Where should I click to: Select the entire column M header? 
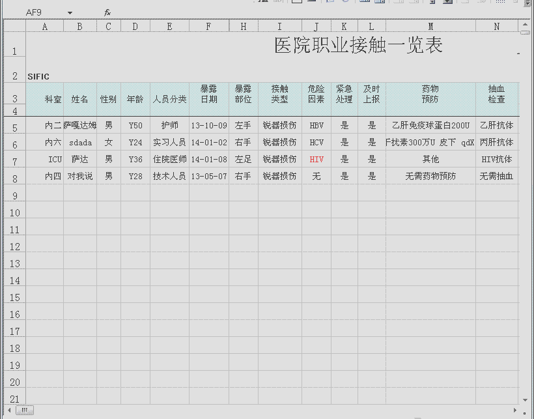[430, 26]
